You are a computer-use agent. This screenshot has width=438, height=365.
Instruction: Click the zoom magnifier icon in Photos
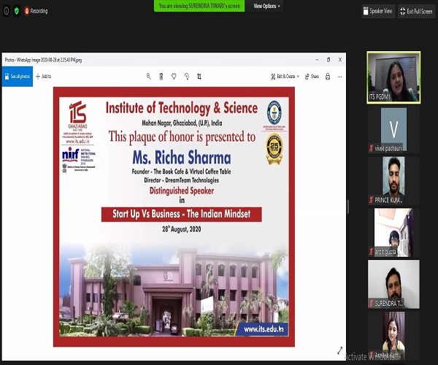coord(149,76)
